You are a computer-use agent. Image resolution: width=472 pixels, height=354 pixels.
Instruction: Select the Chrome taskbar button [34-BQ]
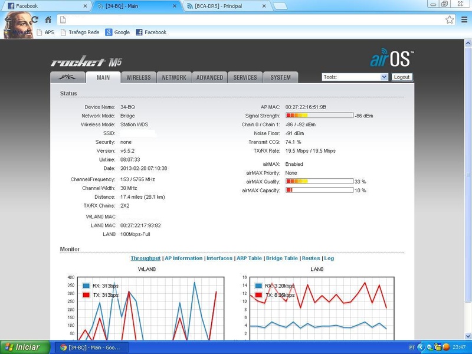[x=93, y=348]
